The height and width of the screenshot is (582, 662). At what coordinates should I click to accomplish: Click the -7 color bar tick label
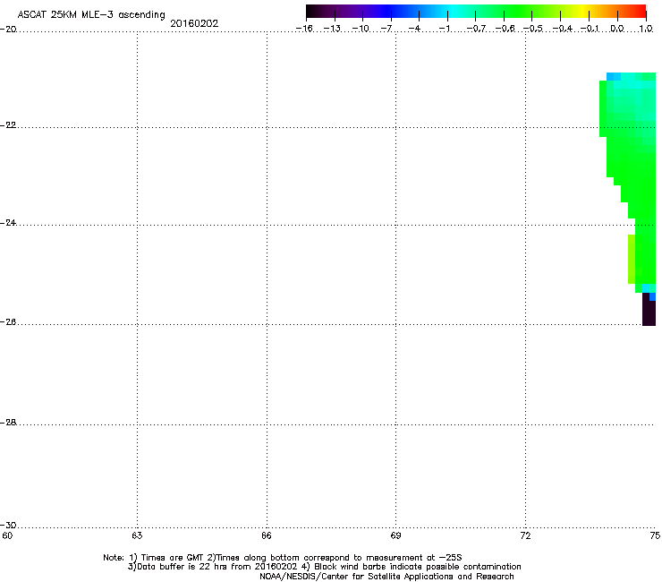coord(386,29)
